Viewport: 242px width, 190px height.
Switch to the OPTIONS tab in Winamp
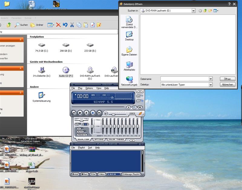(x=99, y=139)
